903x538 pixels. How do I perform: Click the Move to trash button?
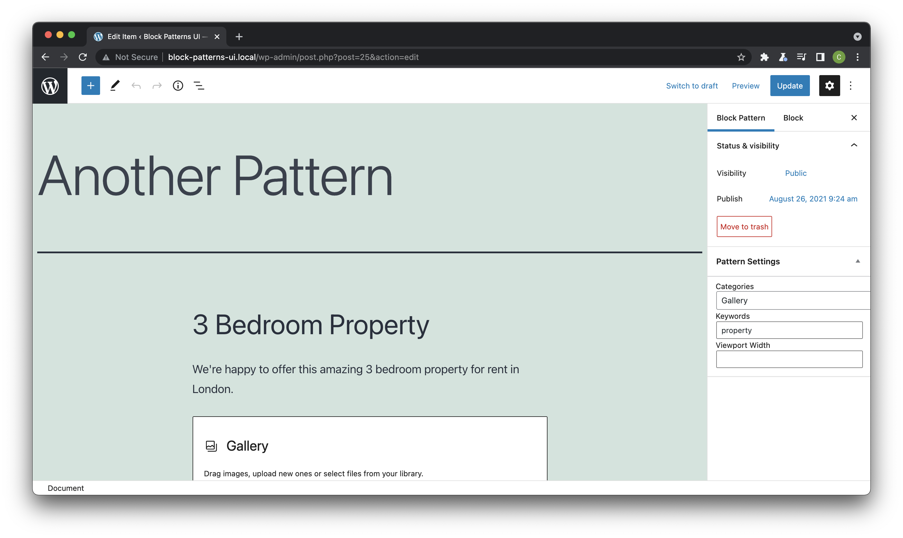(x=744, y=226)
